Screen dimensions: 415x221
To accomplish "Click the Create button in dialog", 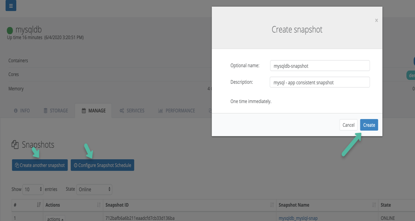I will 369,125.
